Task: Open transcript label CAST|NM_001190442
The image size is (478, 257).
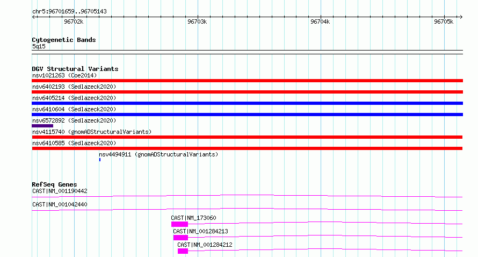Action: coord(60,191)
